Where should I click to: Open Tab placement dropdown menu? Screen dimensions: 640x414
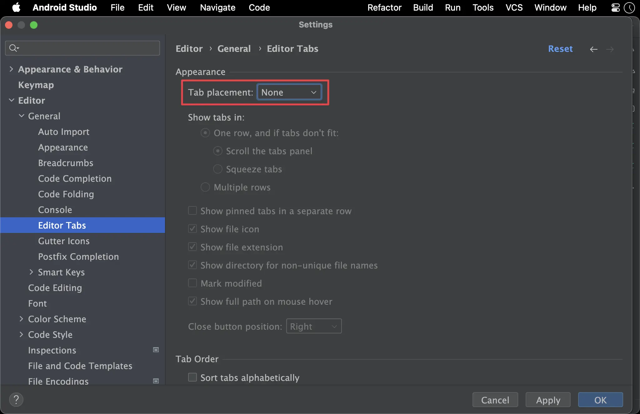click(289, 92)
